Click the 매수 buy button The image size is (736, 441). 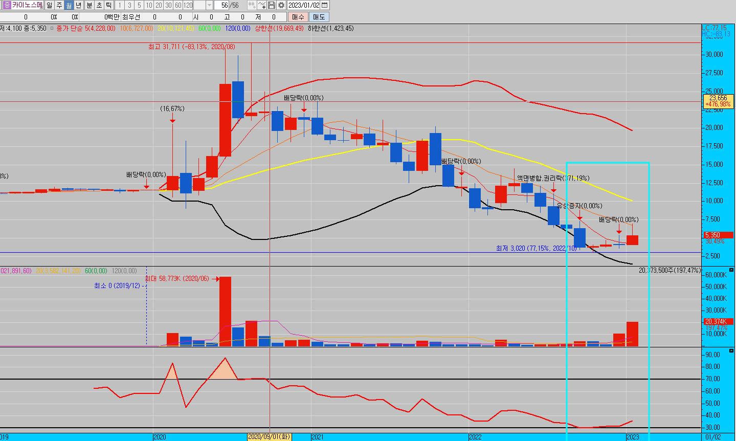coord(298,17)
